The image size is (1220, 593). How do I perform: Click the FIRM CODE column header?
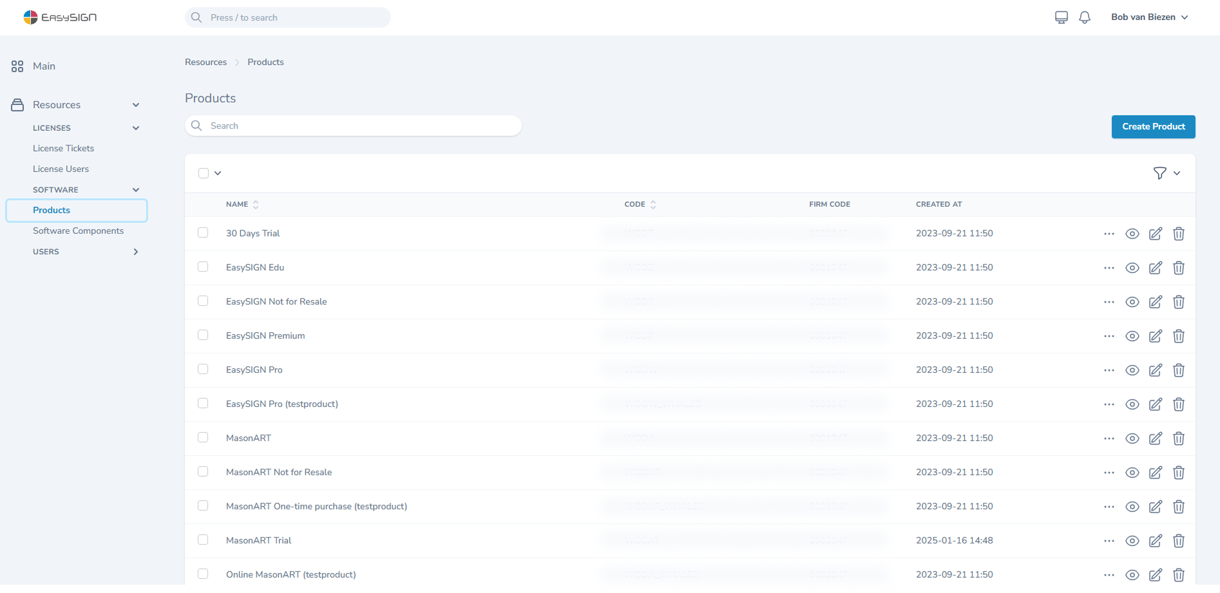830,204
